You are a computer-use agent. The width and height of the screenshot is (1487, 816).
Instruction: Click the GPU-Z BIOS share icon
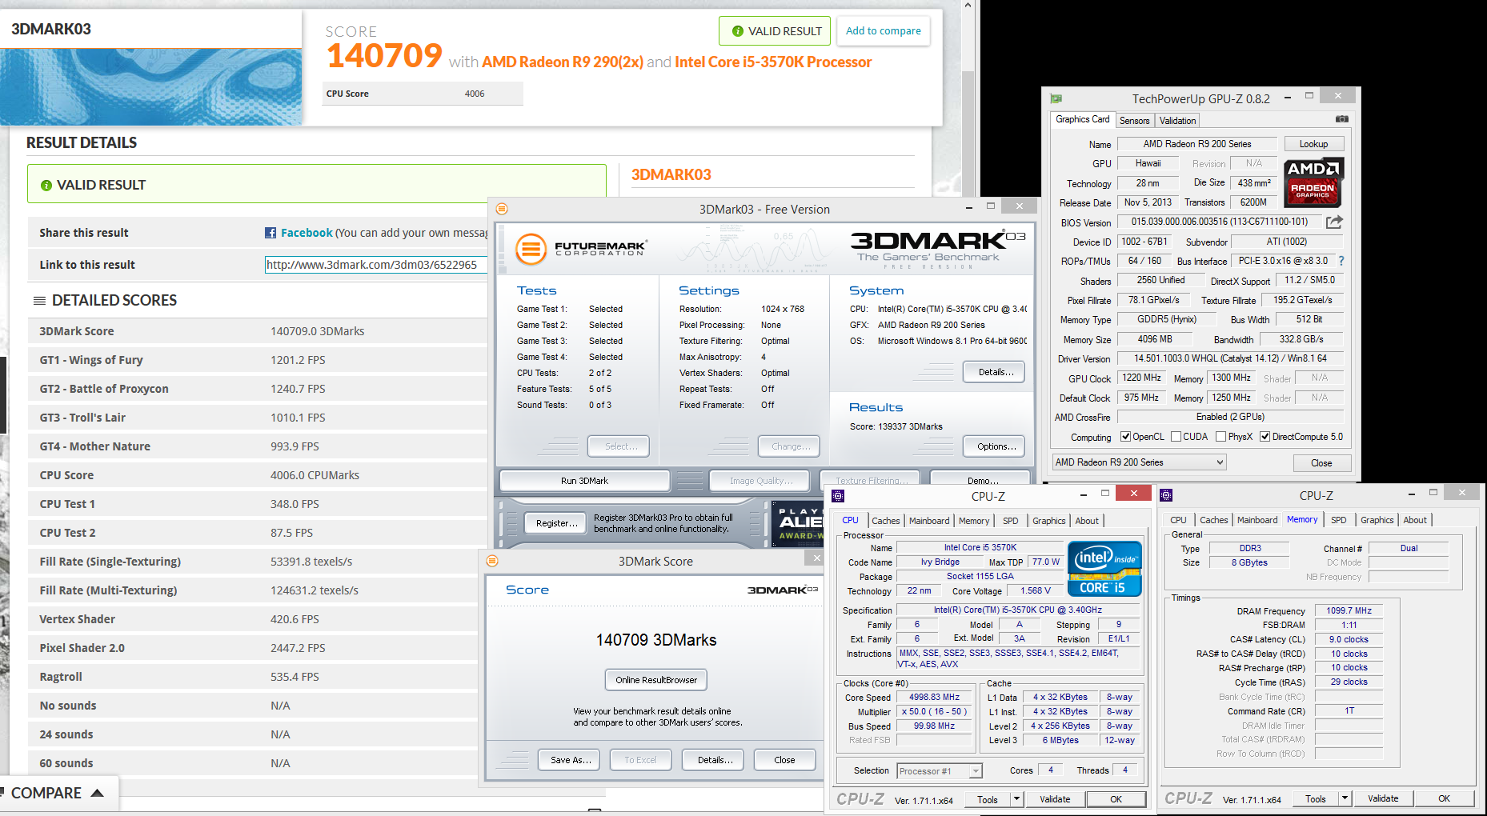[1334, 222]
